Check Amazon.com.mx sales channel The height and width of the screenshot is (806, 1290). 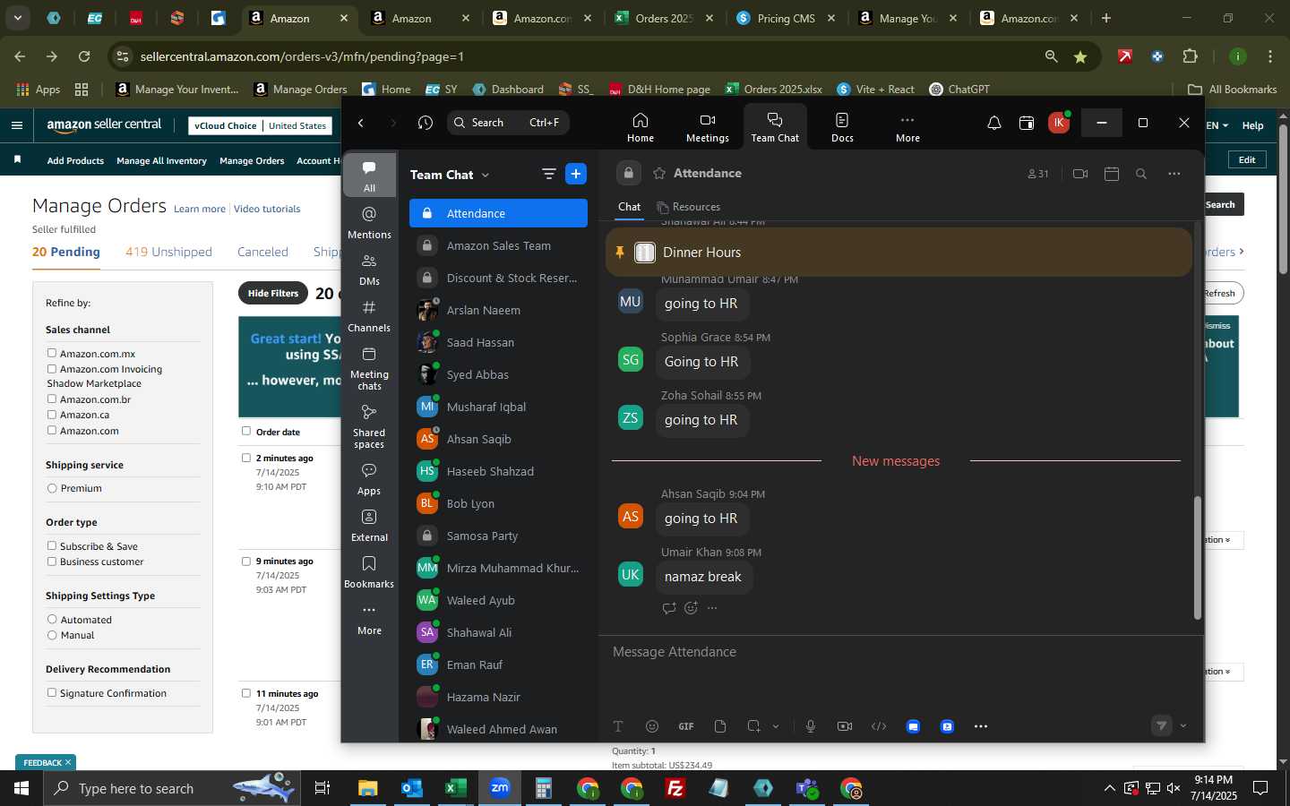click(52, 353)
